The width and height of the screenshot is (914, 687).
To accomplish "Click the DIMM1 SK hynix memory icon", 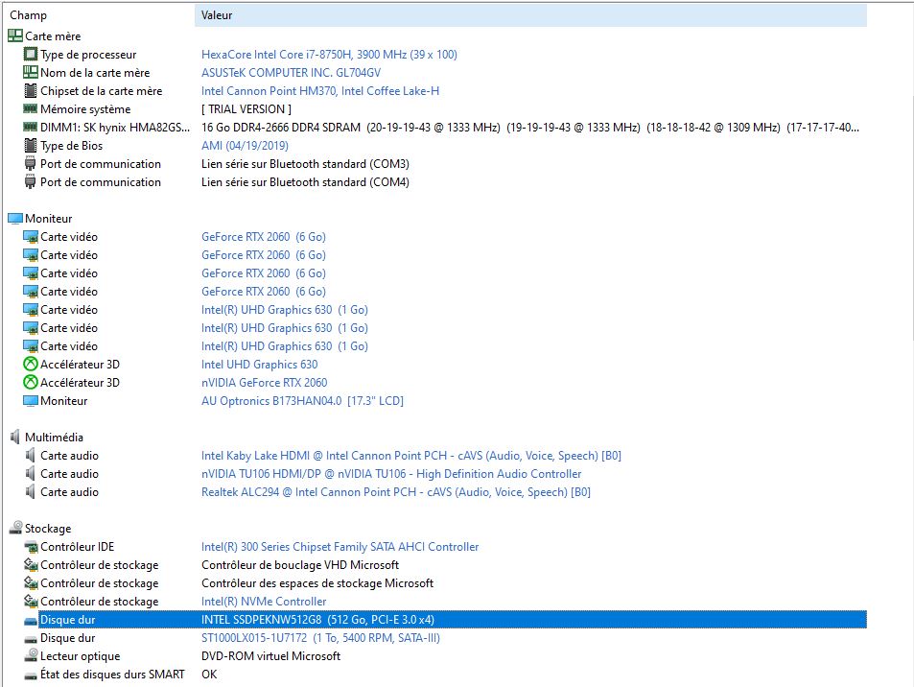I will point(31,127).
